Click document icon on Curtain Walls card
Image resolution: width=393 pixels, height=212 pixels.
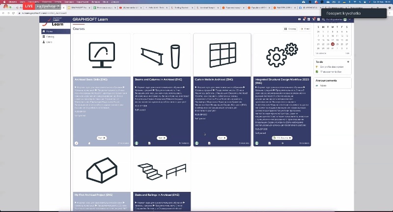point(209,143)
